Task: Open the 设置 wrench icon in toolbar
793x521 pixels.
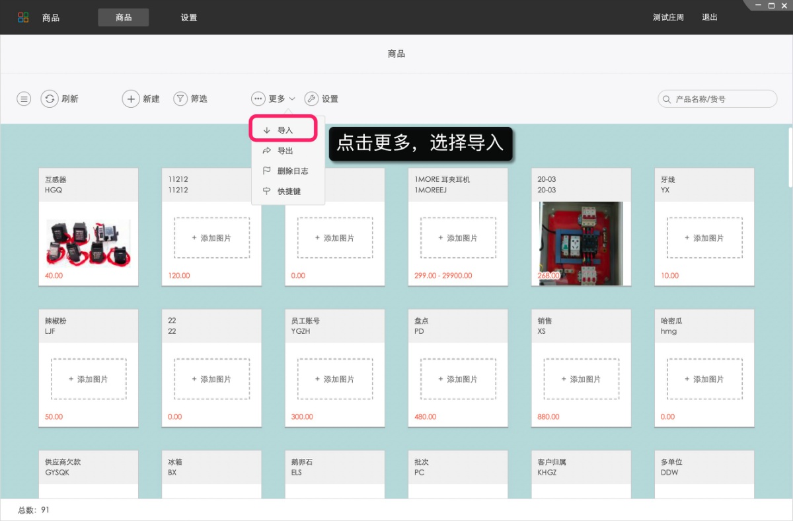Action: pyautogui.click(x=311, y=99)
